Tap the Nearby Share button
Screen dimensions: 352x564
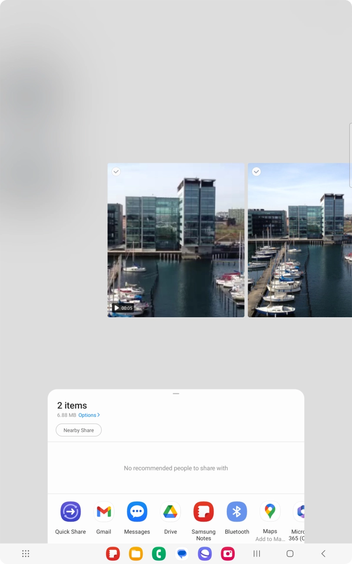79,430
